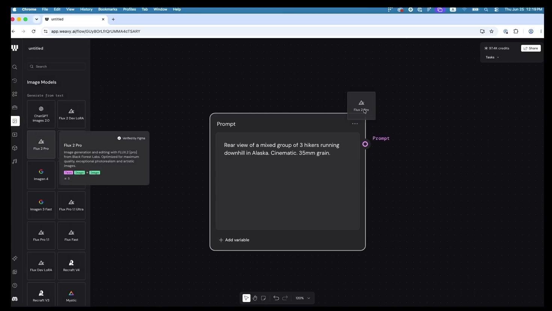The image size is (552, 311).
Task: Open the Discord icon in sidebar
Action: coord(15,299)
